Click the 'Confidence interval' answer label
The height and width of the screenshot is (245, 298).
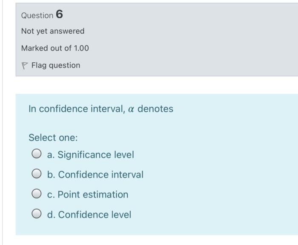click(101, 175)
